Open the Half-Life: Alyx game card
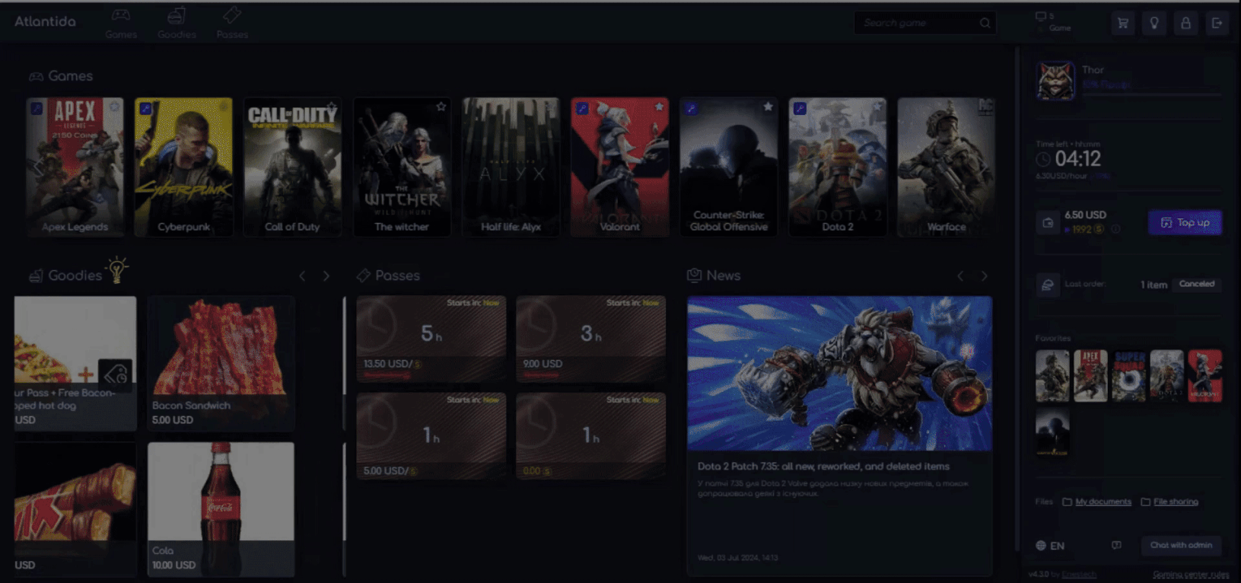 click(x=511, y=167)
